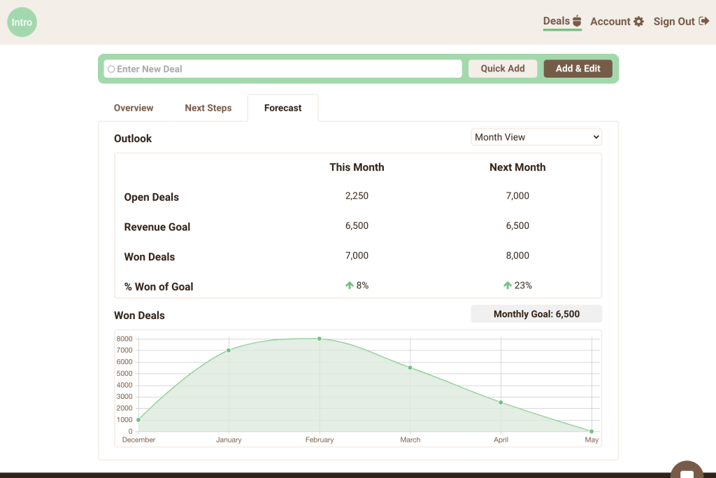The image size is (716, 478).
Task: Click the Open Deals row label
Action: pyautogui.click(x=152, y=197)
